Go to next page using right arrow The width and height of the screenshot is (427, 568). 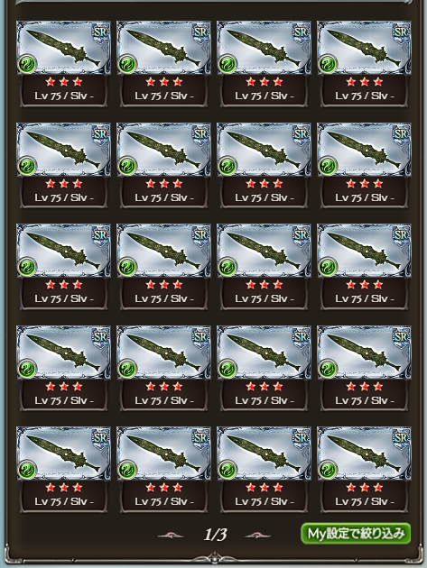pyautogui.click(x=257, y=535)
